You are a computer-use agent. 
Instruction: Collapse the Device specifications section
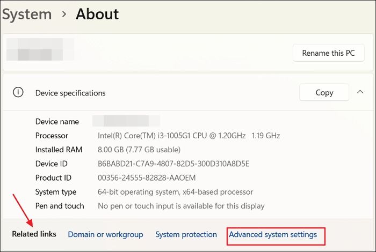coord(360,92)
